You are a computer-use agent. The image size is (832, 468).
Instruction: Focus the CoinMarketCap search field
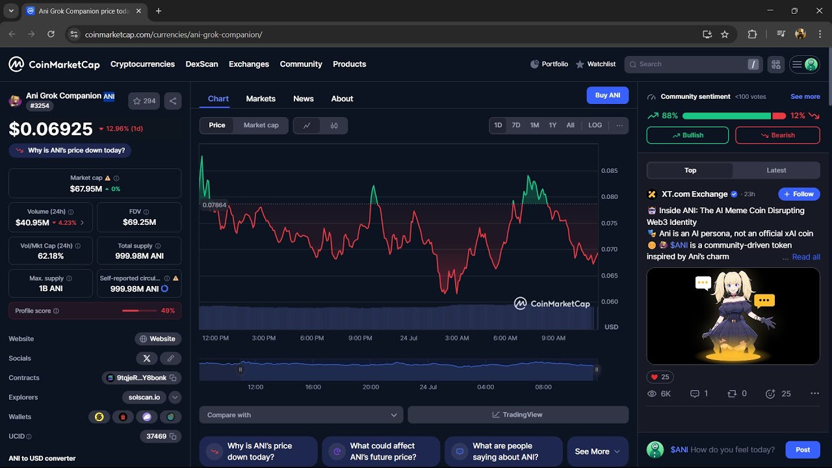694,64
